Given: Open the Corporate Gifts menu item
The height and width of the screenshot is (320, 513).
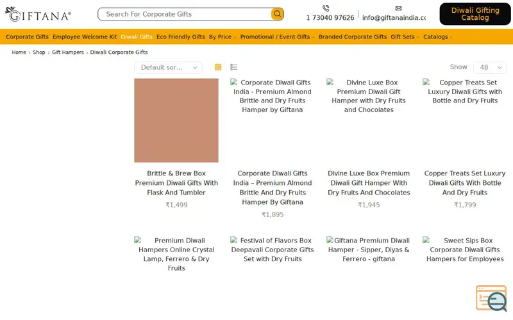Looking at the screenshot, I should 27,37.
